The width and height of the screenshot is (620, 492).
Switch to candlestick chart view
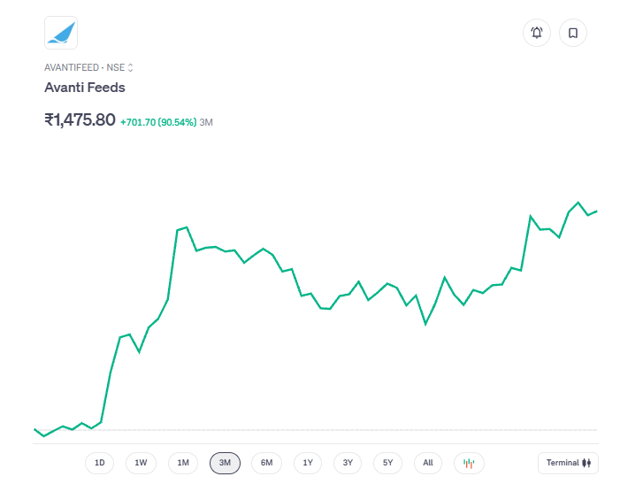click(469, 463)
